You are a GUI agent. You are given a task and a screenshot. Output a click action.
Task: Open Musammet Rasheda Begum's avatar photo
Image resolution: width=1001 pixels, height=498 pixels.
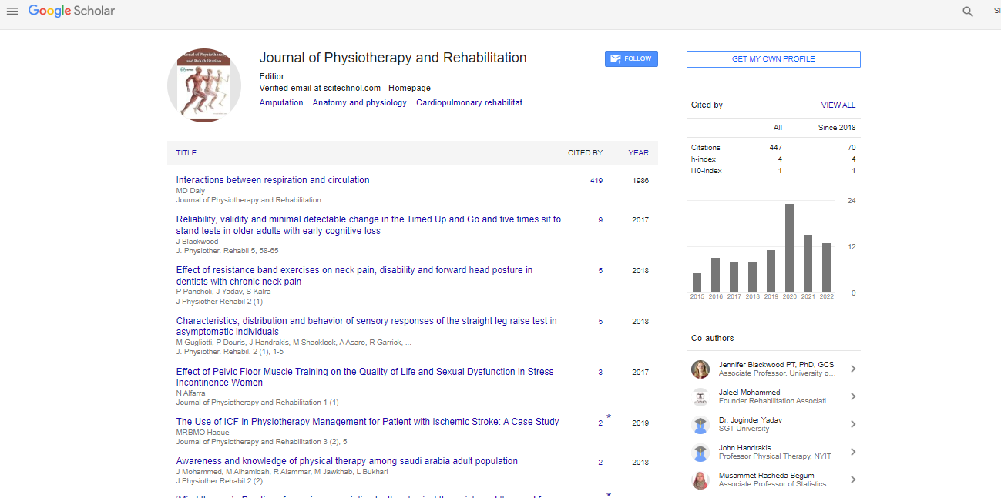(700, 480)
